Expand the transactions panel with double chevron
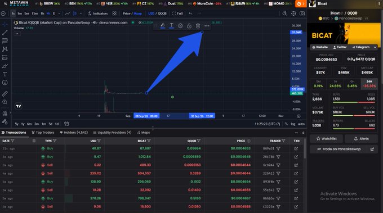Screen dimensions: 383x213 [303, 133]
